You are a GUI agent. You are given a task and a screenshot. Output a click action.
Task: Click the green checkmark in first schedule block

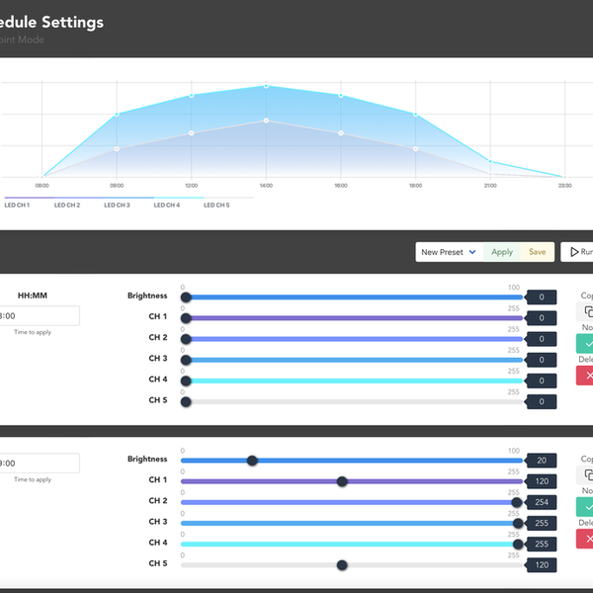tap(586, 344)
